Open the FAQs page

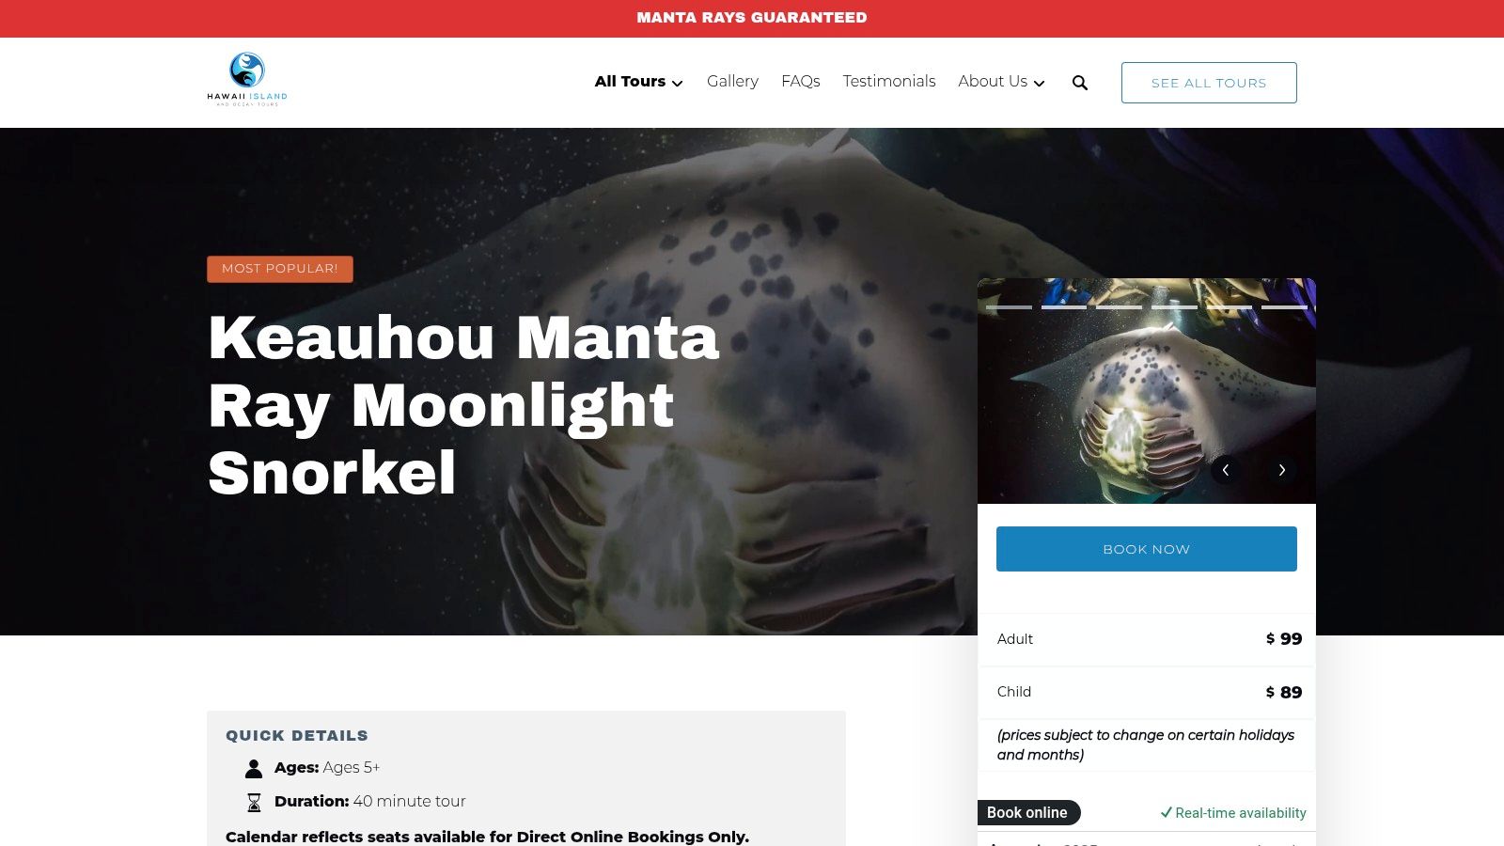[x=801, y=82]
